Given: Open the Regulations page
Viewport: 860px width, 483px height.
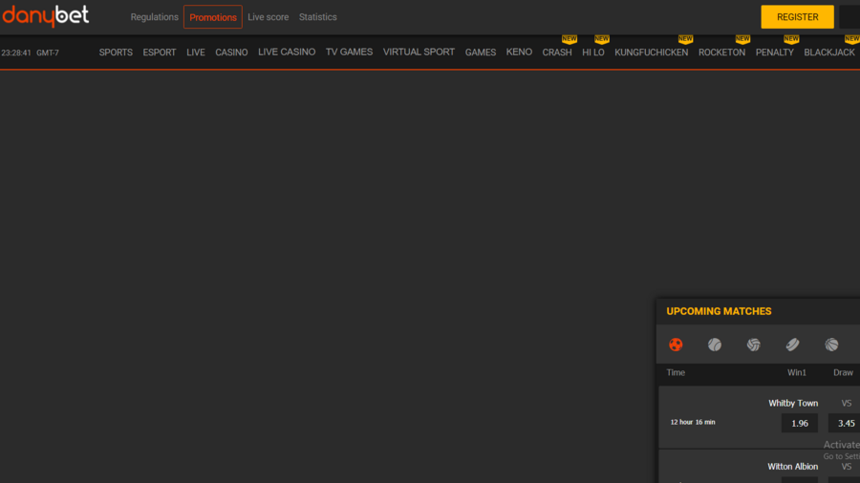Looking at the screenshot, I should click(x=154, y=17).
